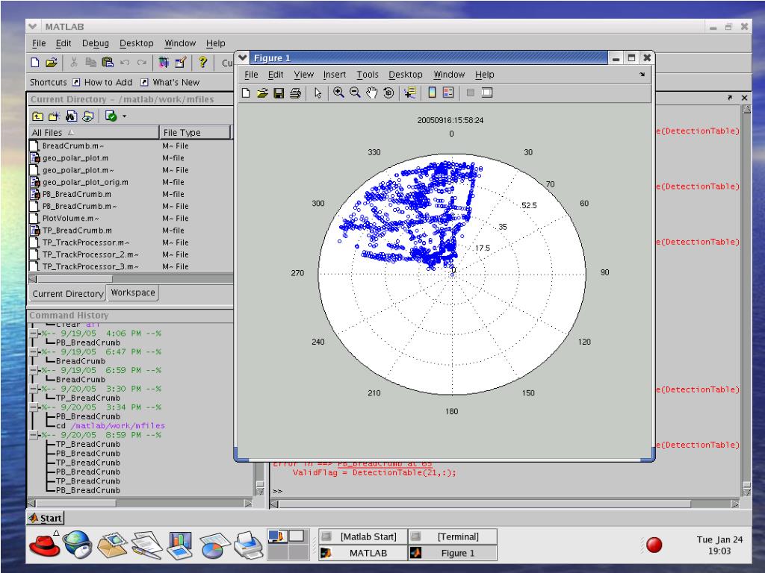
Task: Save the figure using the floppy disk icon
Action: pyautogui.click(x=279, y=93)
